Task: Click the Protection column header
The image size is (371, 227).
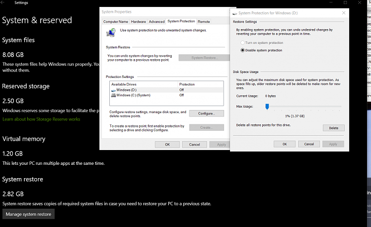Action: [200, 84]
